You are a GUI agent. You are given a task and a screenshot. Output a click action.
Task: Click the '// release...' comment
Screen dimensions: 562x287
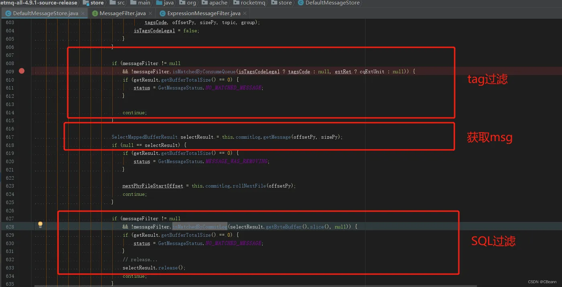click(140, 260)
